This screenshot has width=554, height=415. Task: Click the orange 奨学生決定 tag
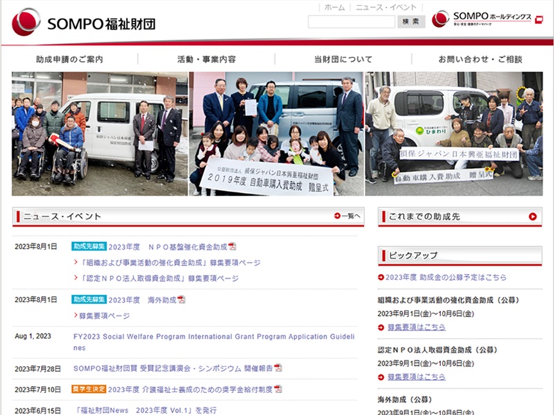click(89, 389)
